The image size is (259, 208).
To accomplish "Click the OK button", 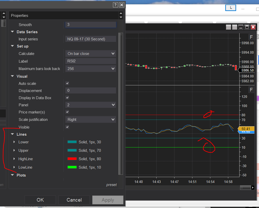I will coord(40,200).
